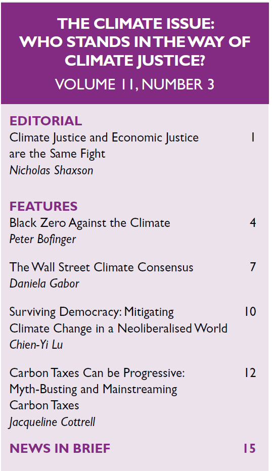
Task: Jump to page 7 number
Action: (253, 267)
